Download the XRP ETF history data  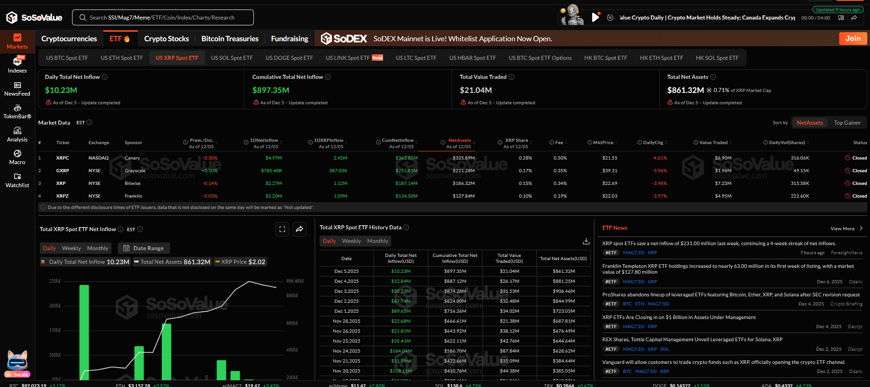click(x=586, y=241)
